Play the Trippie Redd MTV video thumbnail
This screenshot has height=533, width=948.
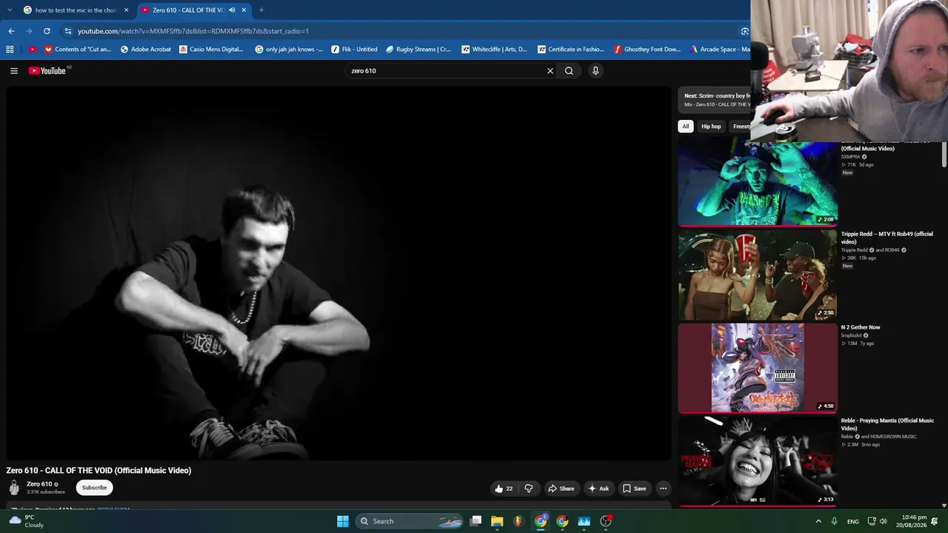[x=758, y=275]
